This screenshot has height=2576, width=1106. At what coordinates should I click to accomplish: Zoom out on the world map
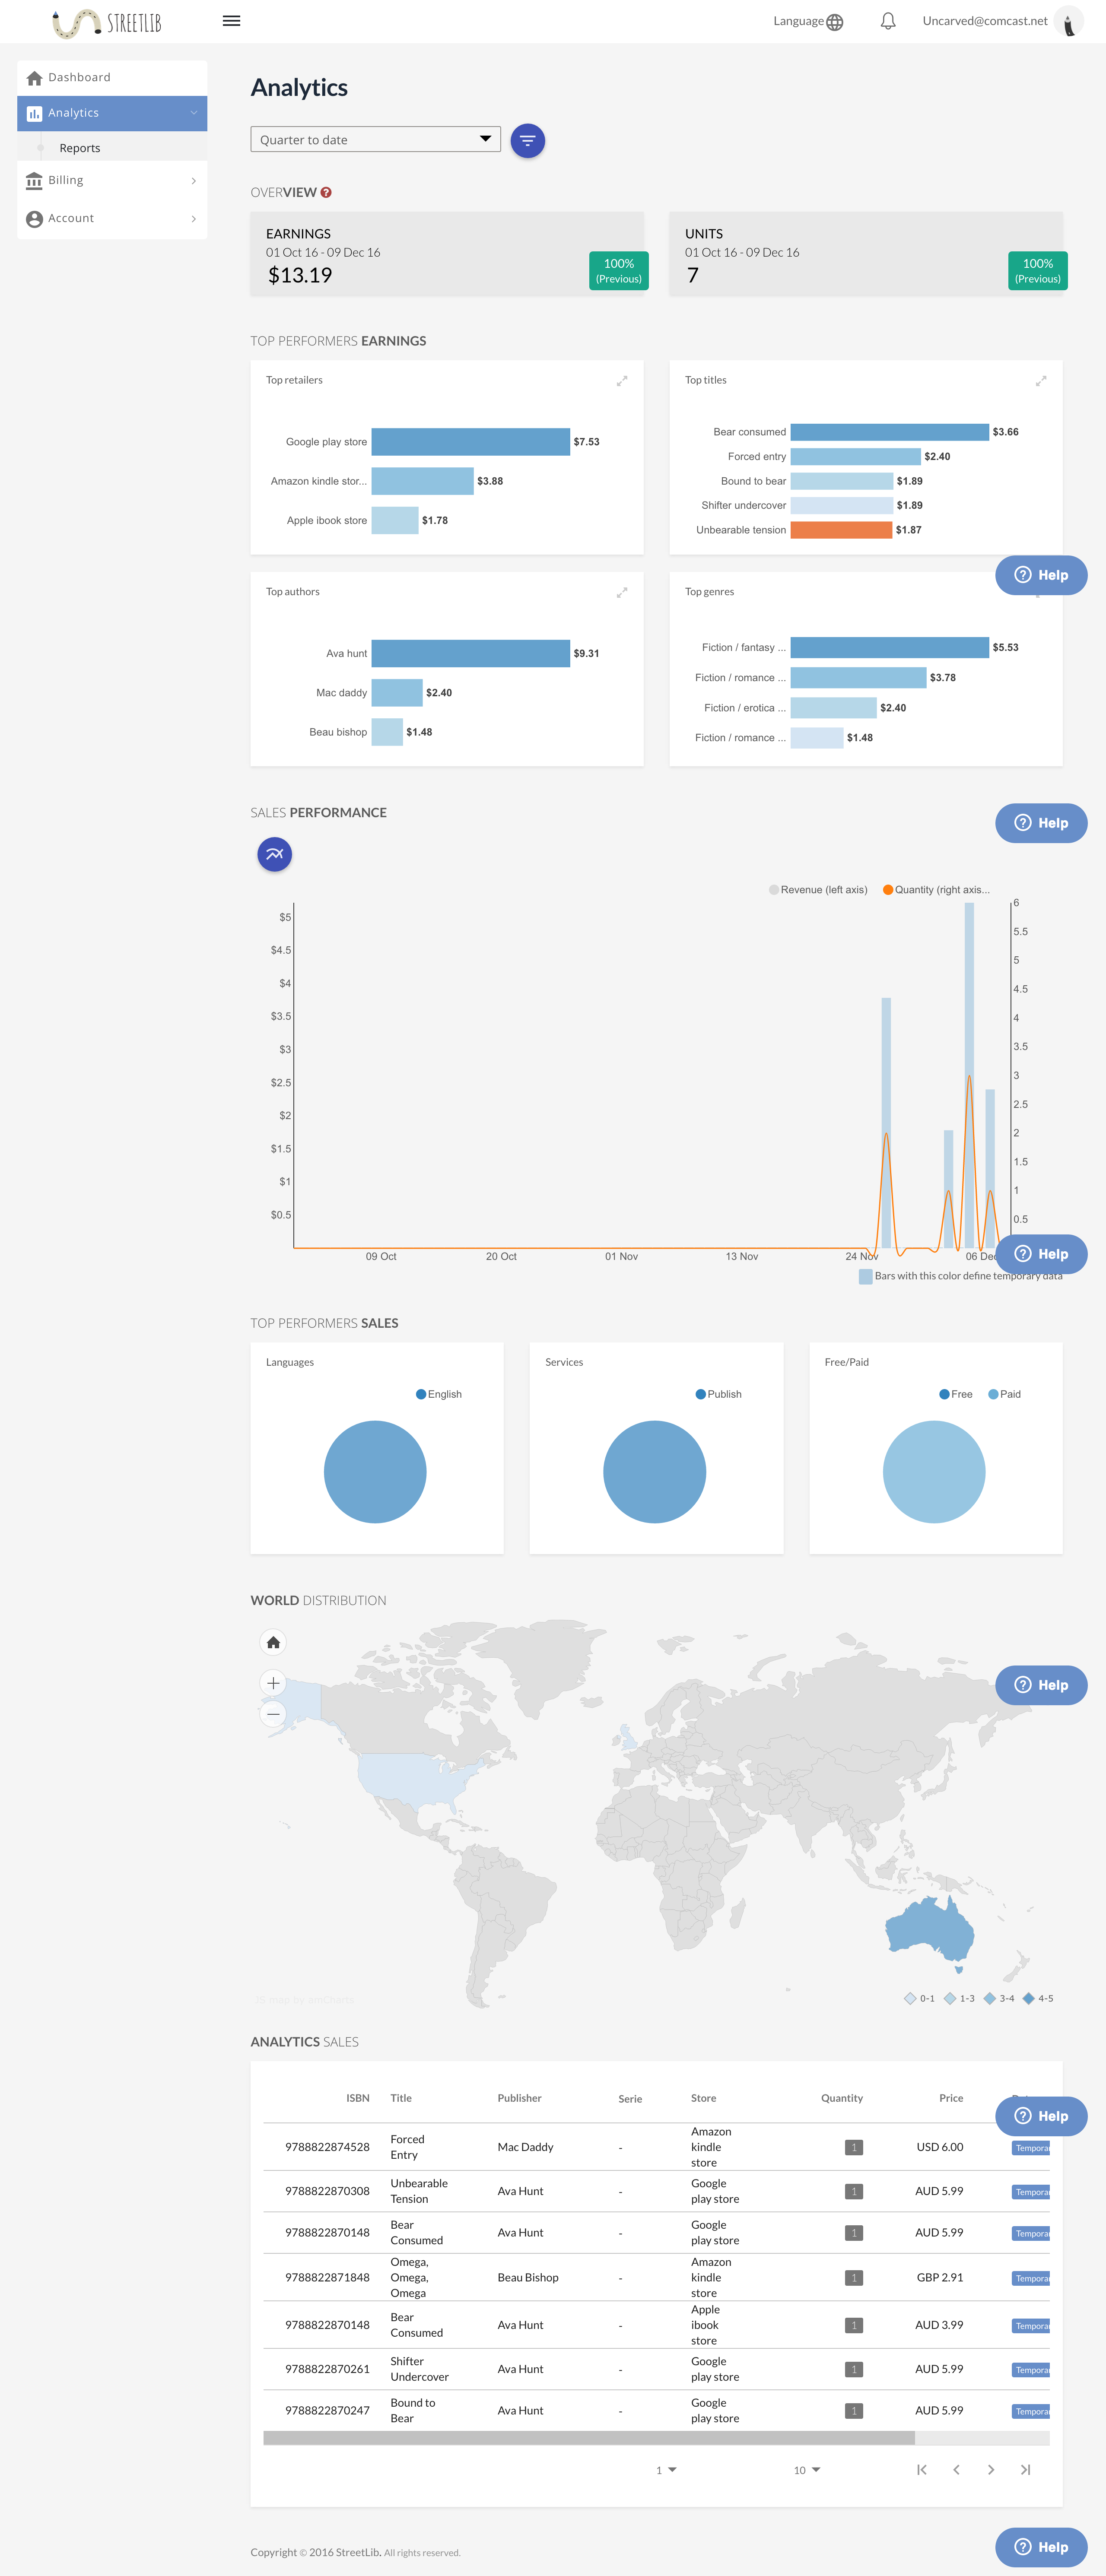click(273, 1714)
